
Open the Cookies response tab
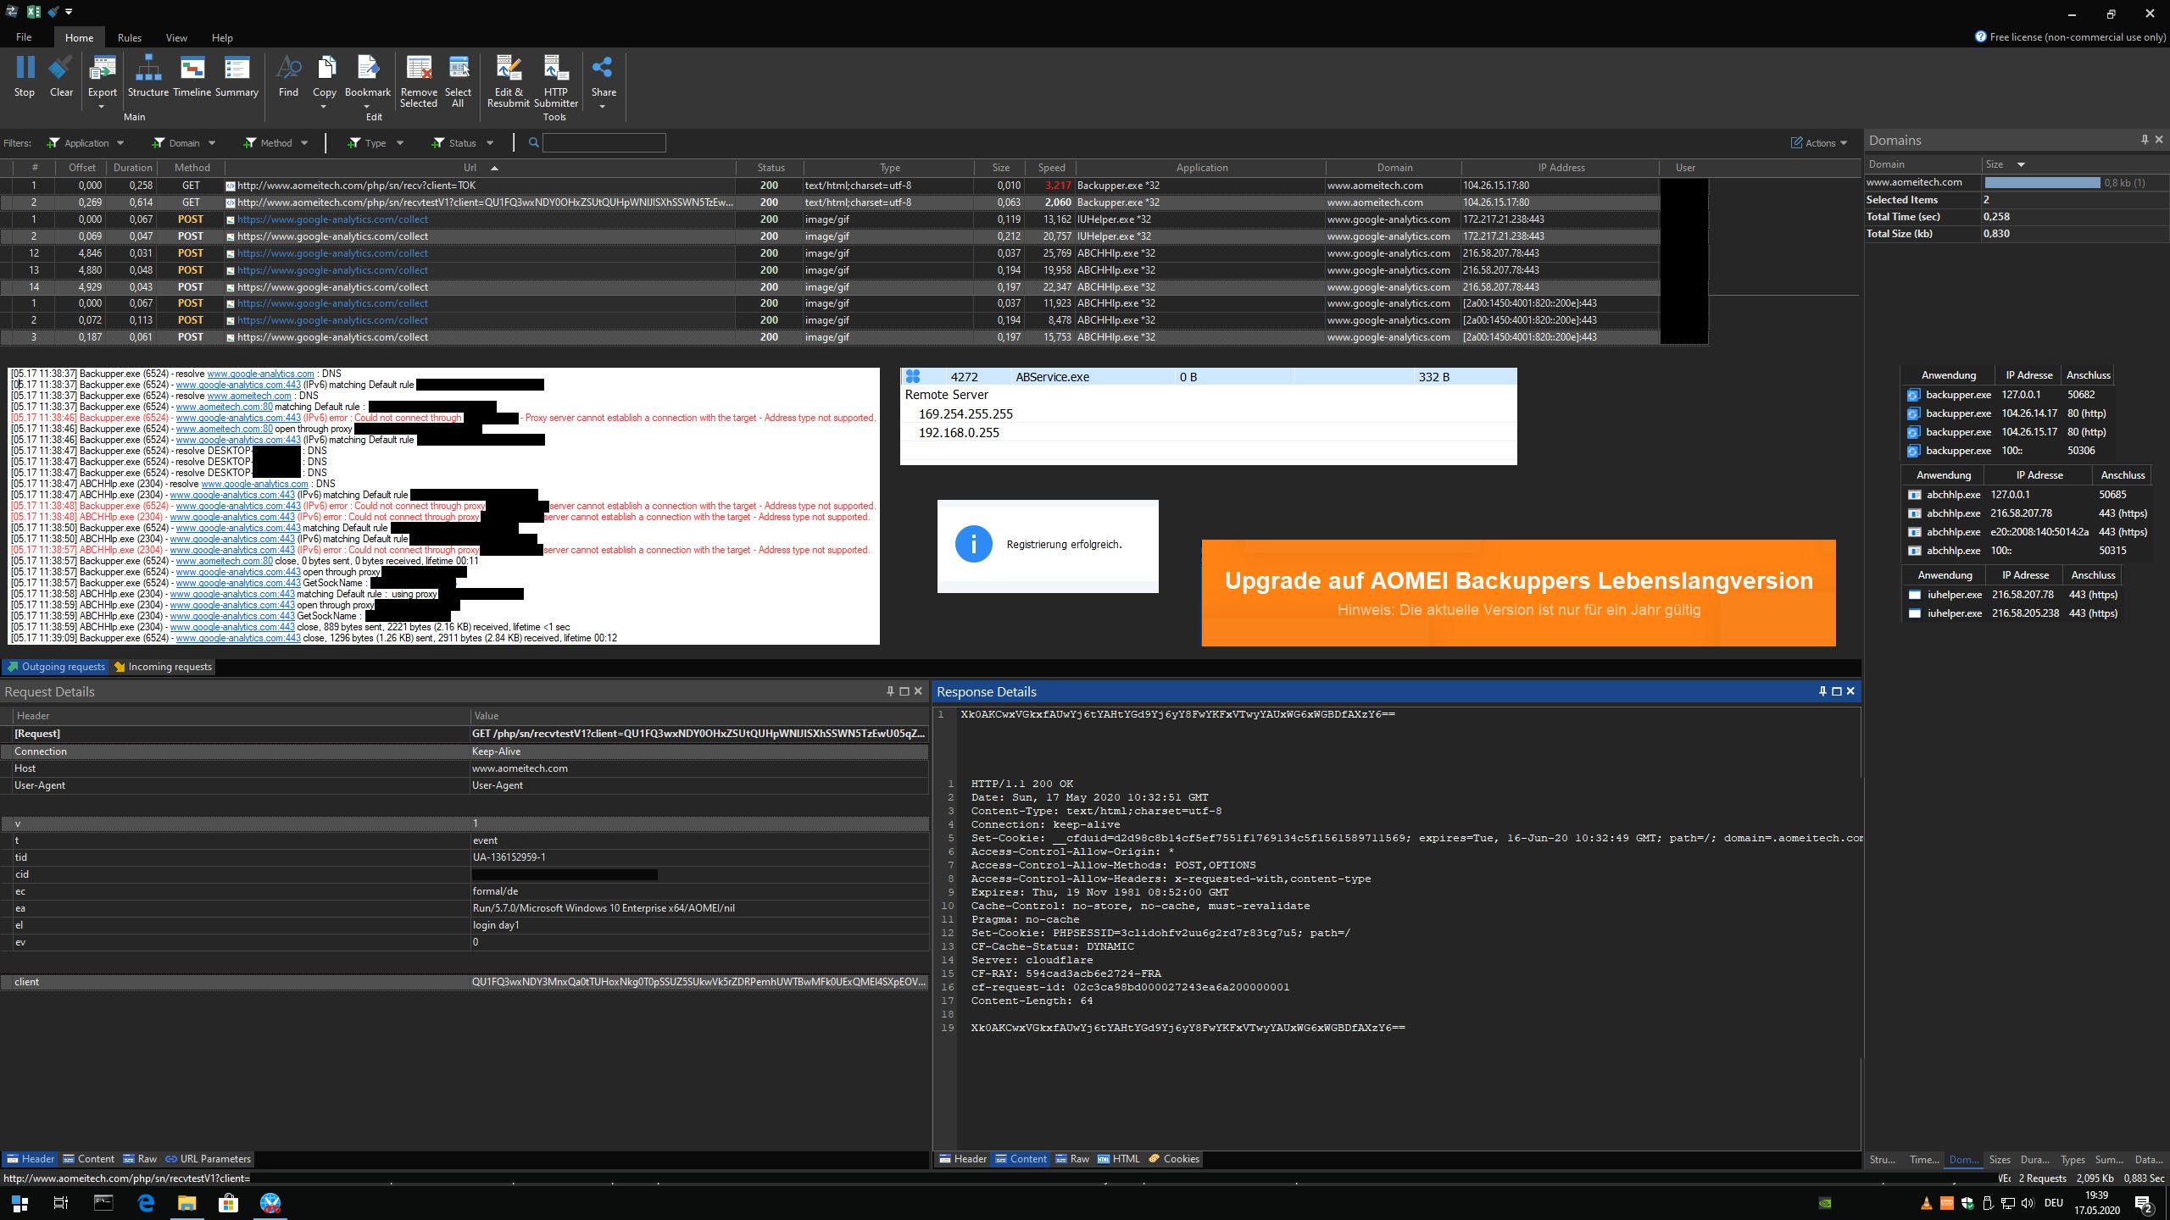(1174, 1159)
